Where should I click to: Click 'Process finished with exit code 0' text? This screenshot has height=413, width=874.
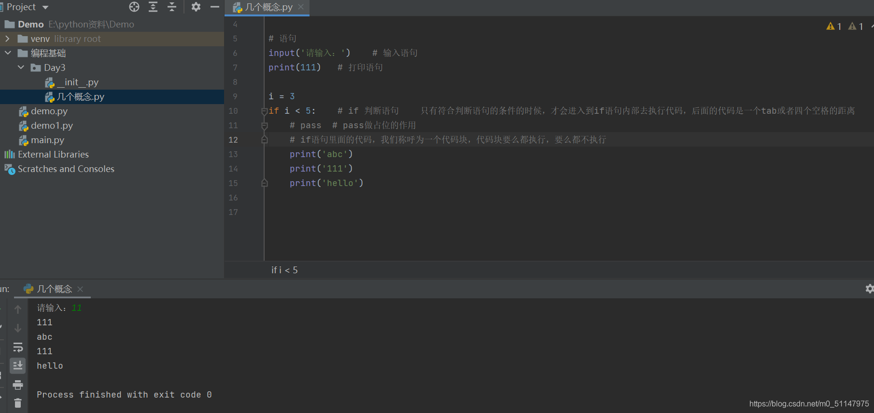pos(124,395)
